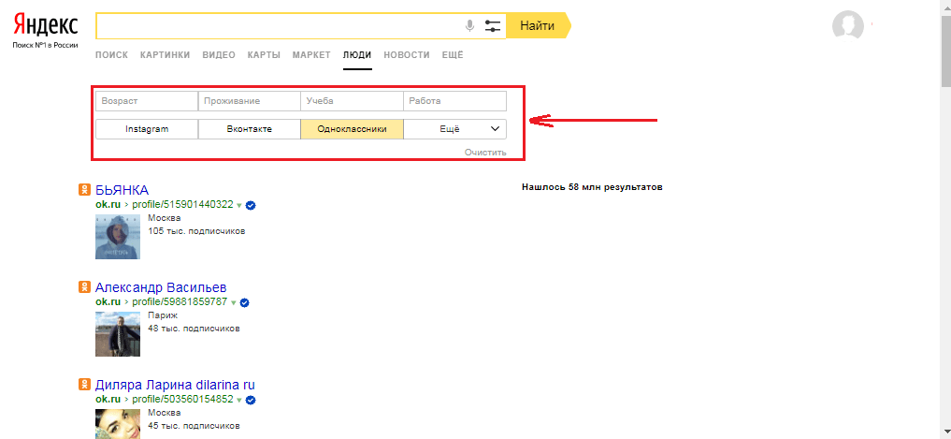Toggle the Instagram network filter

pyautogui.click(x=147, y=129)
